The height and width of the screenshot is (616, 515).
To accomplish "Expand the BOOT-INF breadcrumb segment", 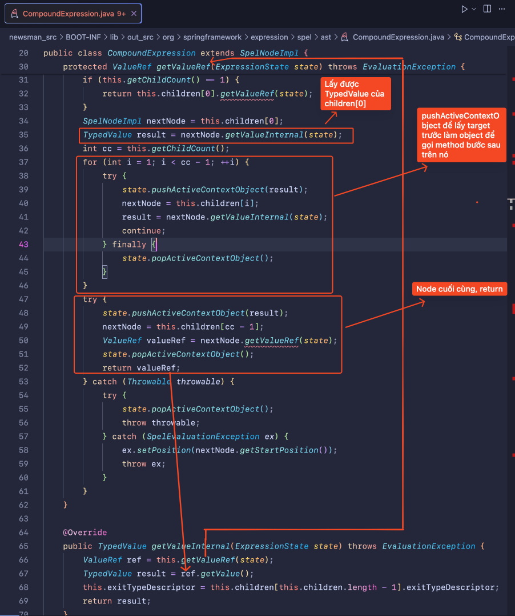I will [83, 37].
